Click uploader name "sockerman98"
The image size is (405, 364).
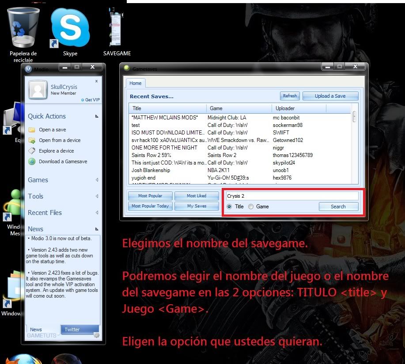coord(288,125)
